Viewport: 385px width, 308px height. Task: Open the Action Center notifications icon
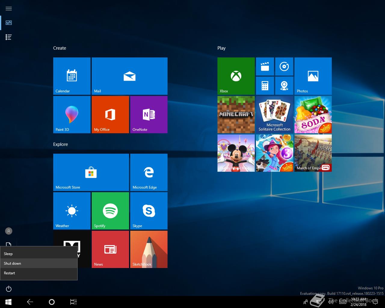[375, 302]
